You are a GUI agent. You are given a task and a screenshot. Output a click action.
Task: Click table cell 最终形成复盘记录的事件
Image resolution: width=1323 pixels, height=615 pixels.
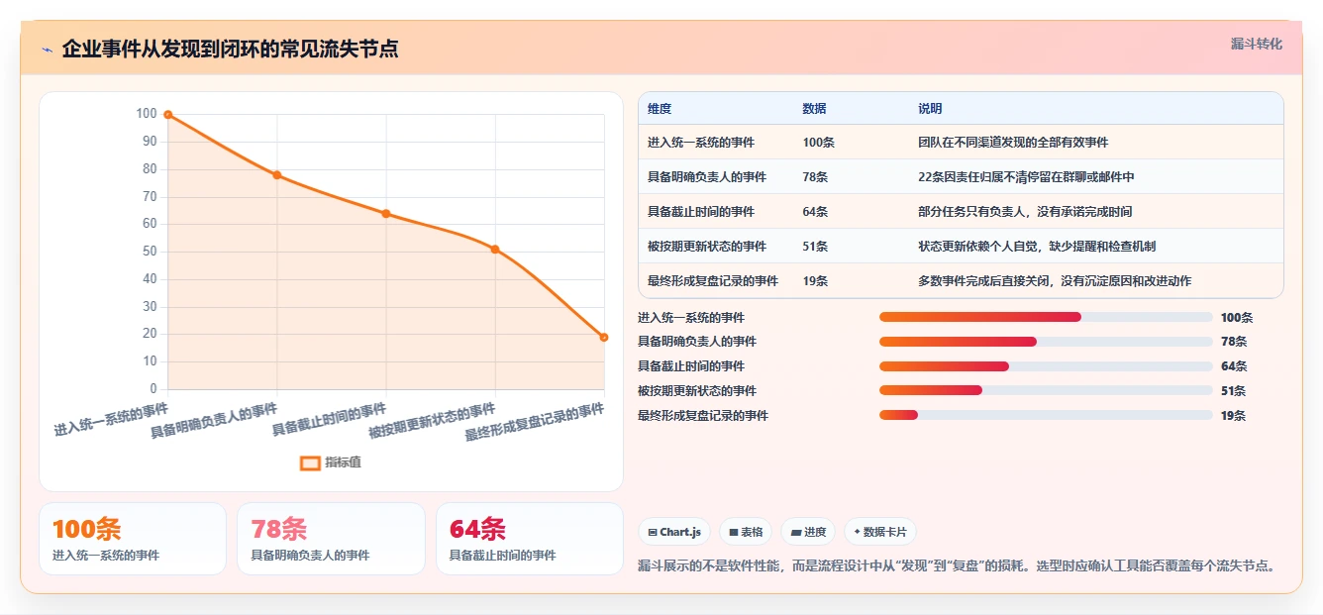[x=713, y=281]
